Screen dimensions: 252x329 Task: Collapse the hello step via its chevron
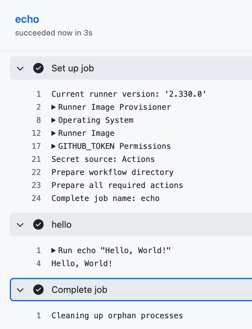[x=21, y=225]
